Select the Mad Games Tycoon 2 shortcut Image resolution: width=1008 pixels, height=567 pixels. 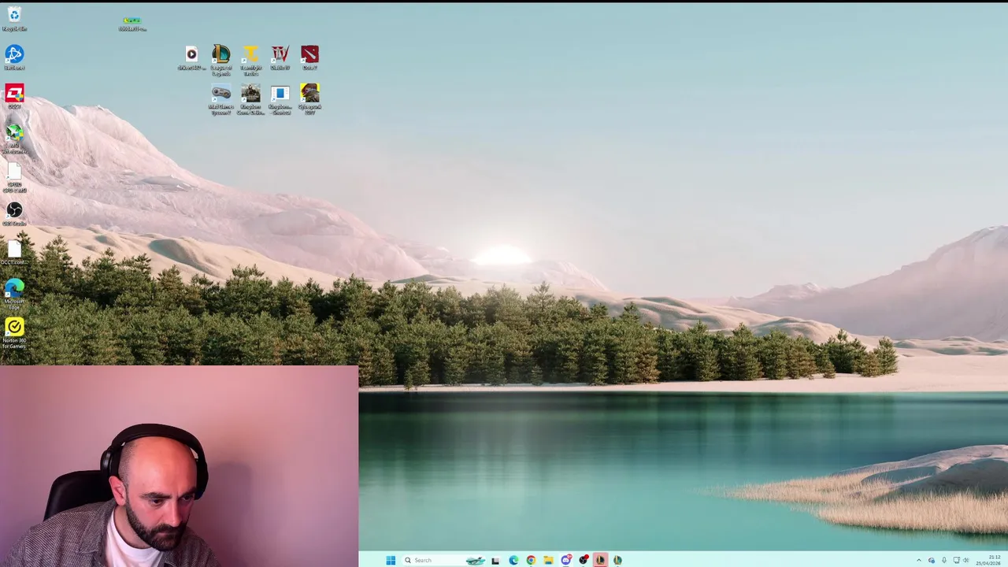click(x=221, y=99)
